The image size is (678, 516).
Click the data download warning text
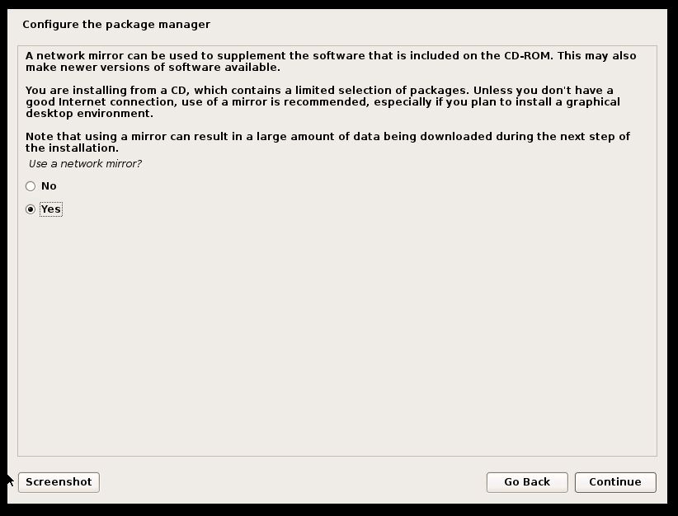(330, 142)
